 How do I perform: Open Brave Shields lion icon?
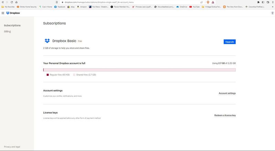[x=208, y=2]
